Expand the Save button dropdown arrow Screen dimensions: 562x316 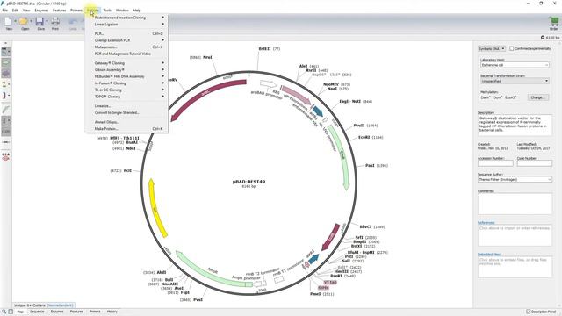tap(47, 21)
